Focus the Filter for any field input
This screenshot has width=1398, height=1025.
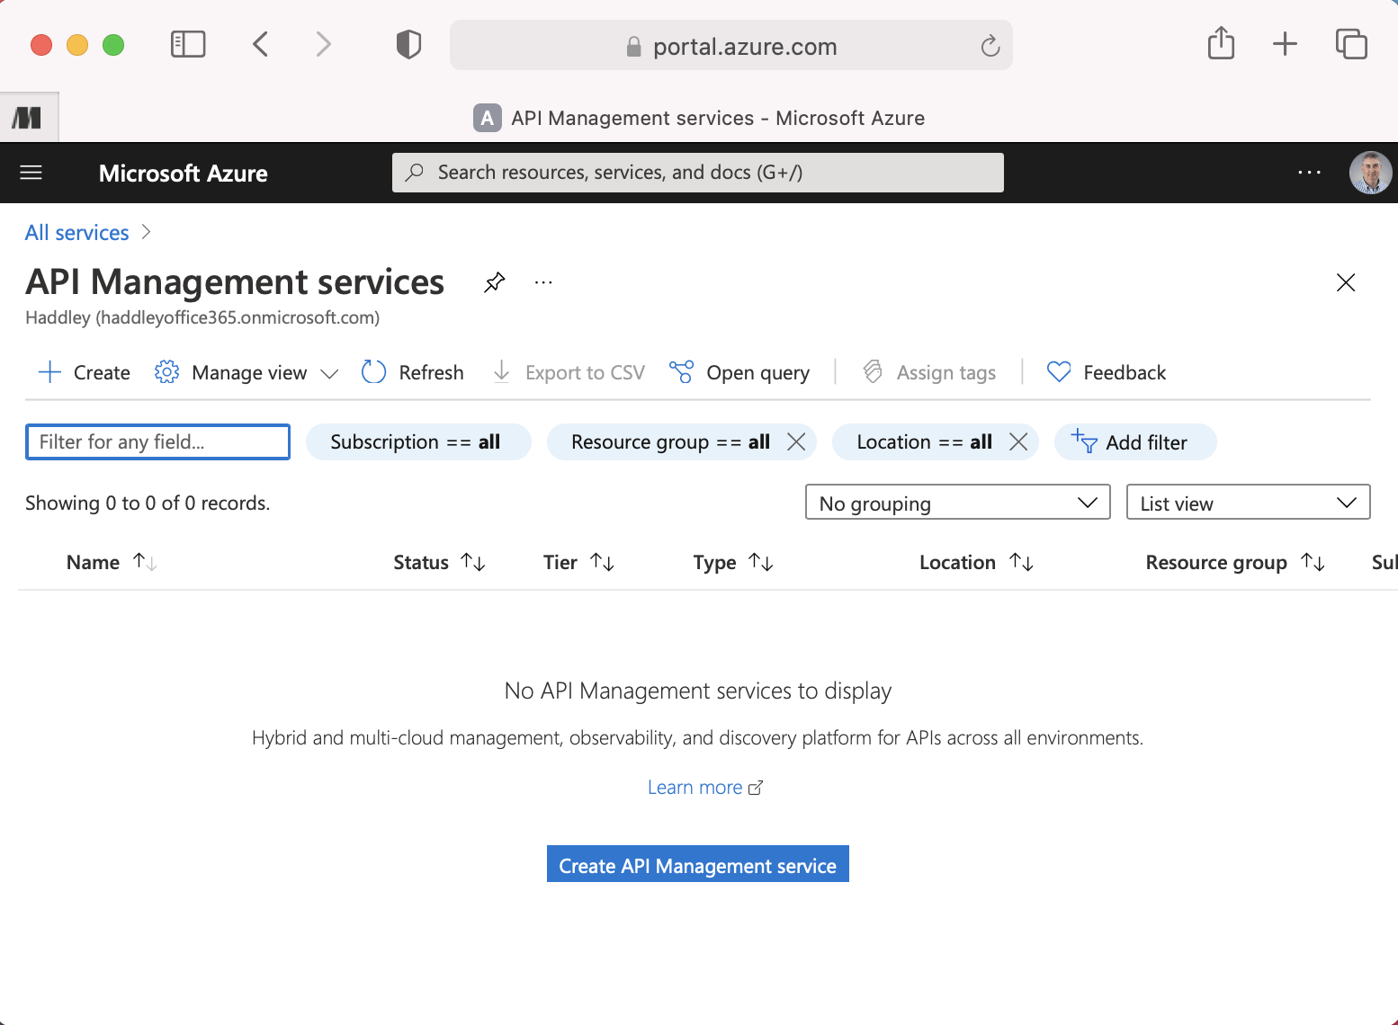coord(157,441)
